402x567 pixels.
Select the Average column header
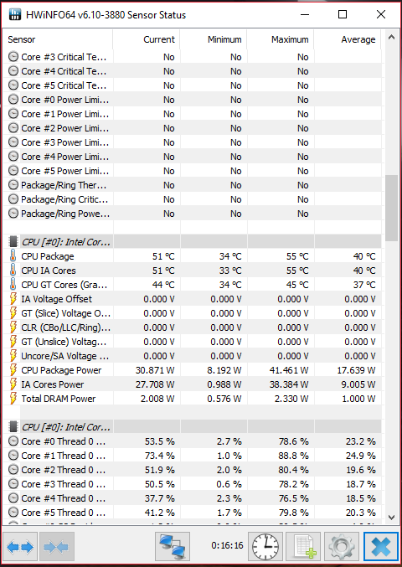[x=348, y=39]
